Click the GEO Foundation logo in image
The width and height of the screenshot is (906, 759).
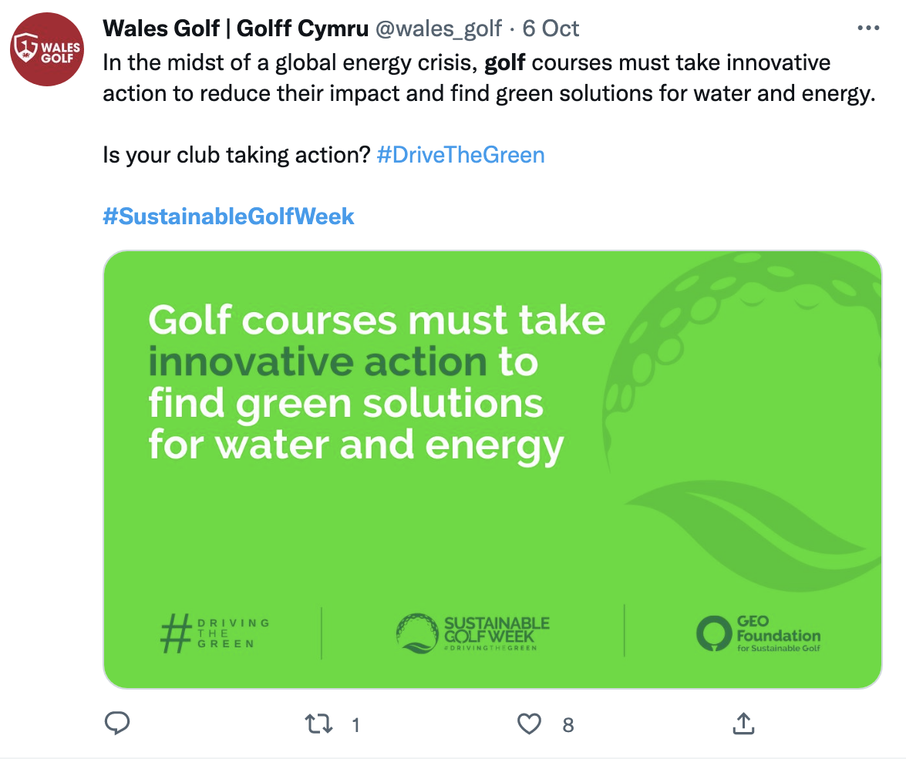coord(758,633)
